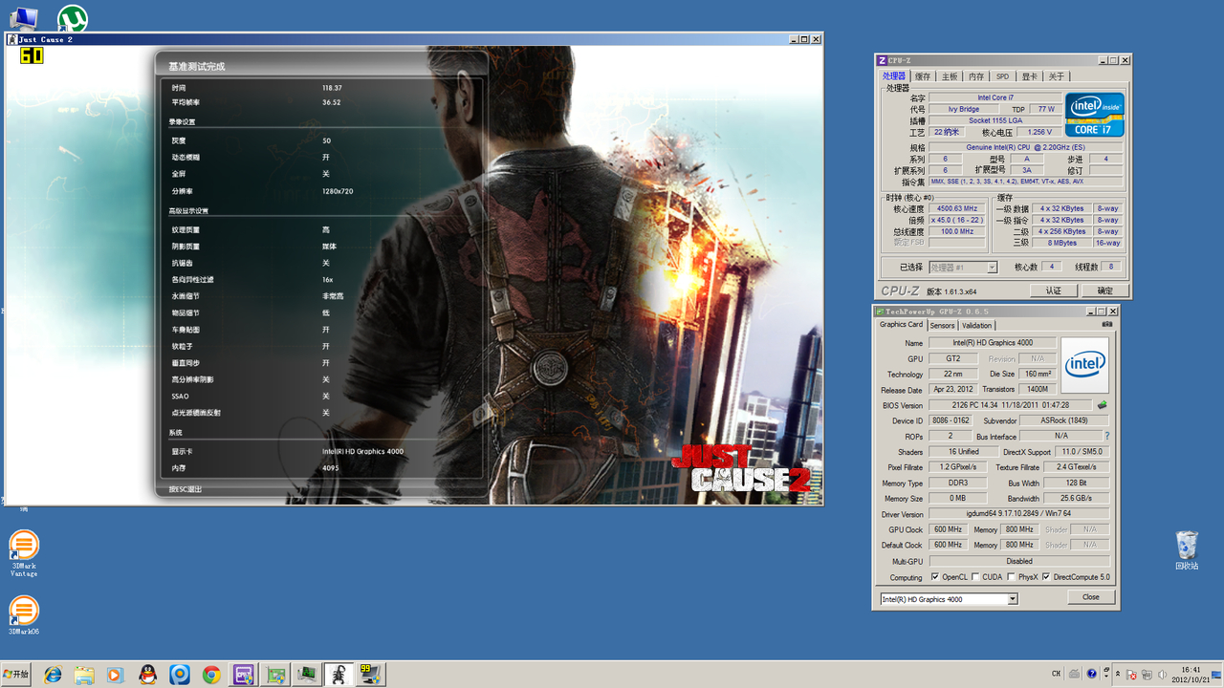Viewport: 1224px width, 688px height.
Task: Switch to the SPD tab in CPU-Z
Action: click(1002, 76)
